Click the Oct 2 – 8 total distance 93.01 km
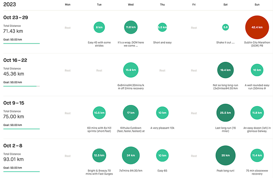The image size is (273, 178). (13, 159)
